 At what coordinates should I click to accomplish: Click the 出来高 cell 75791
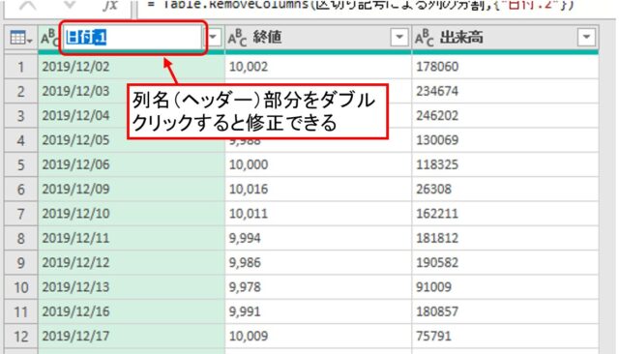point(505,337)
